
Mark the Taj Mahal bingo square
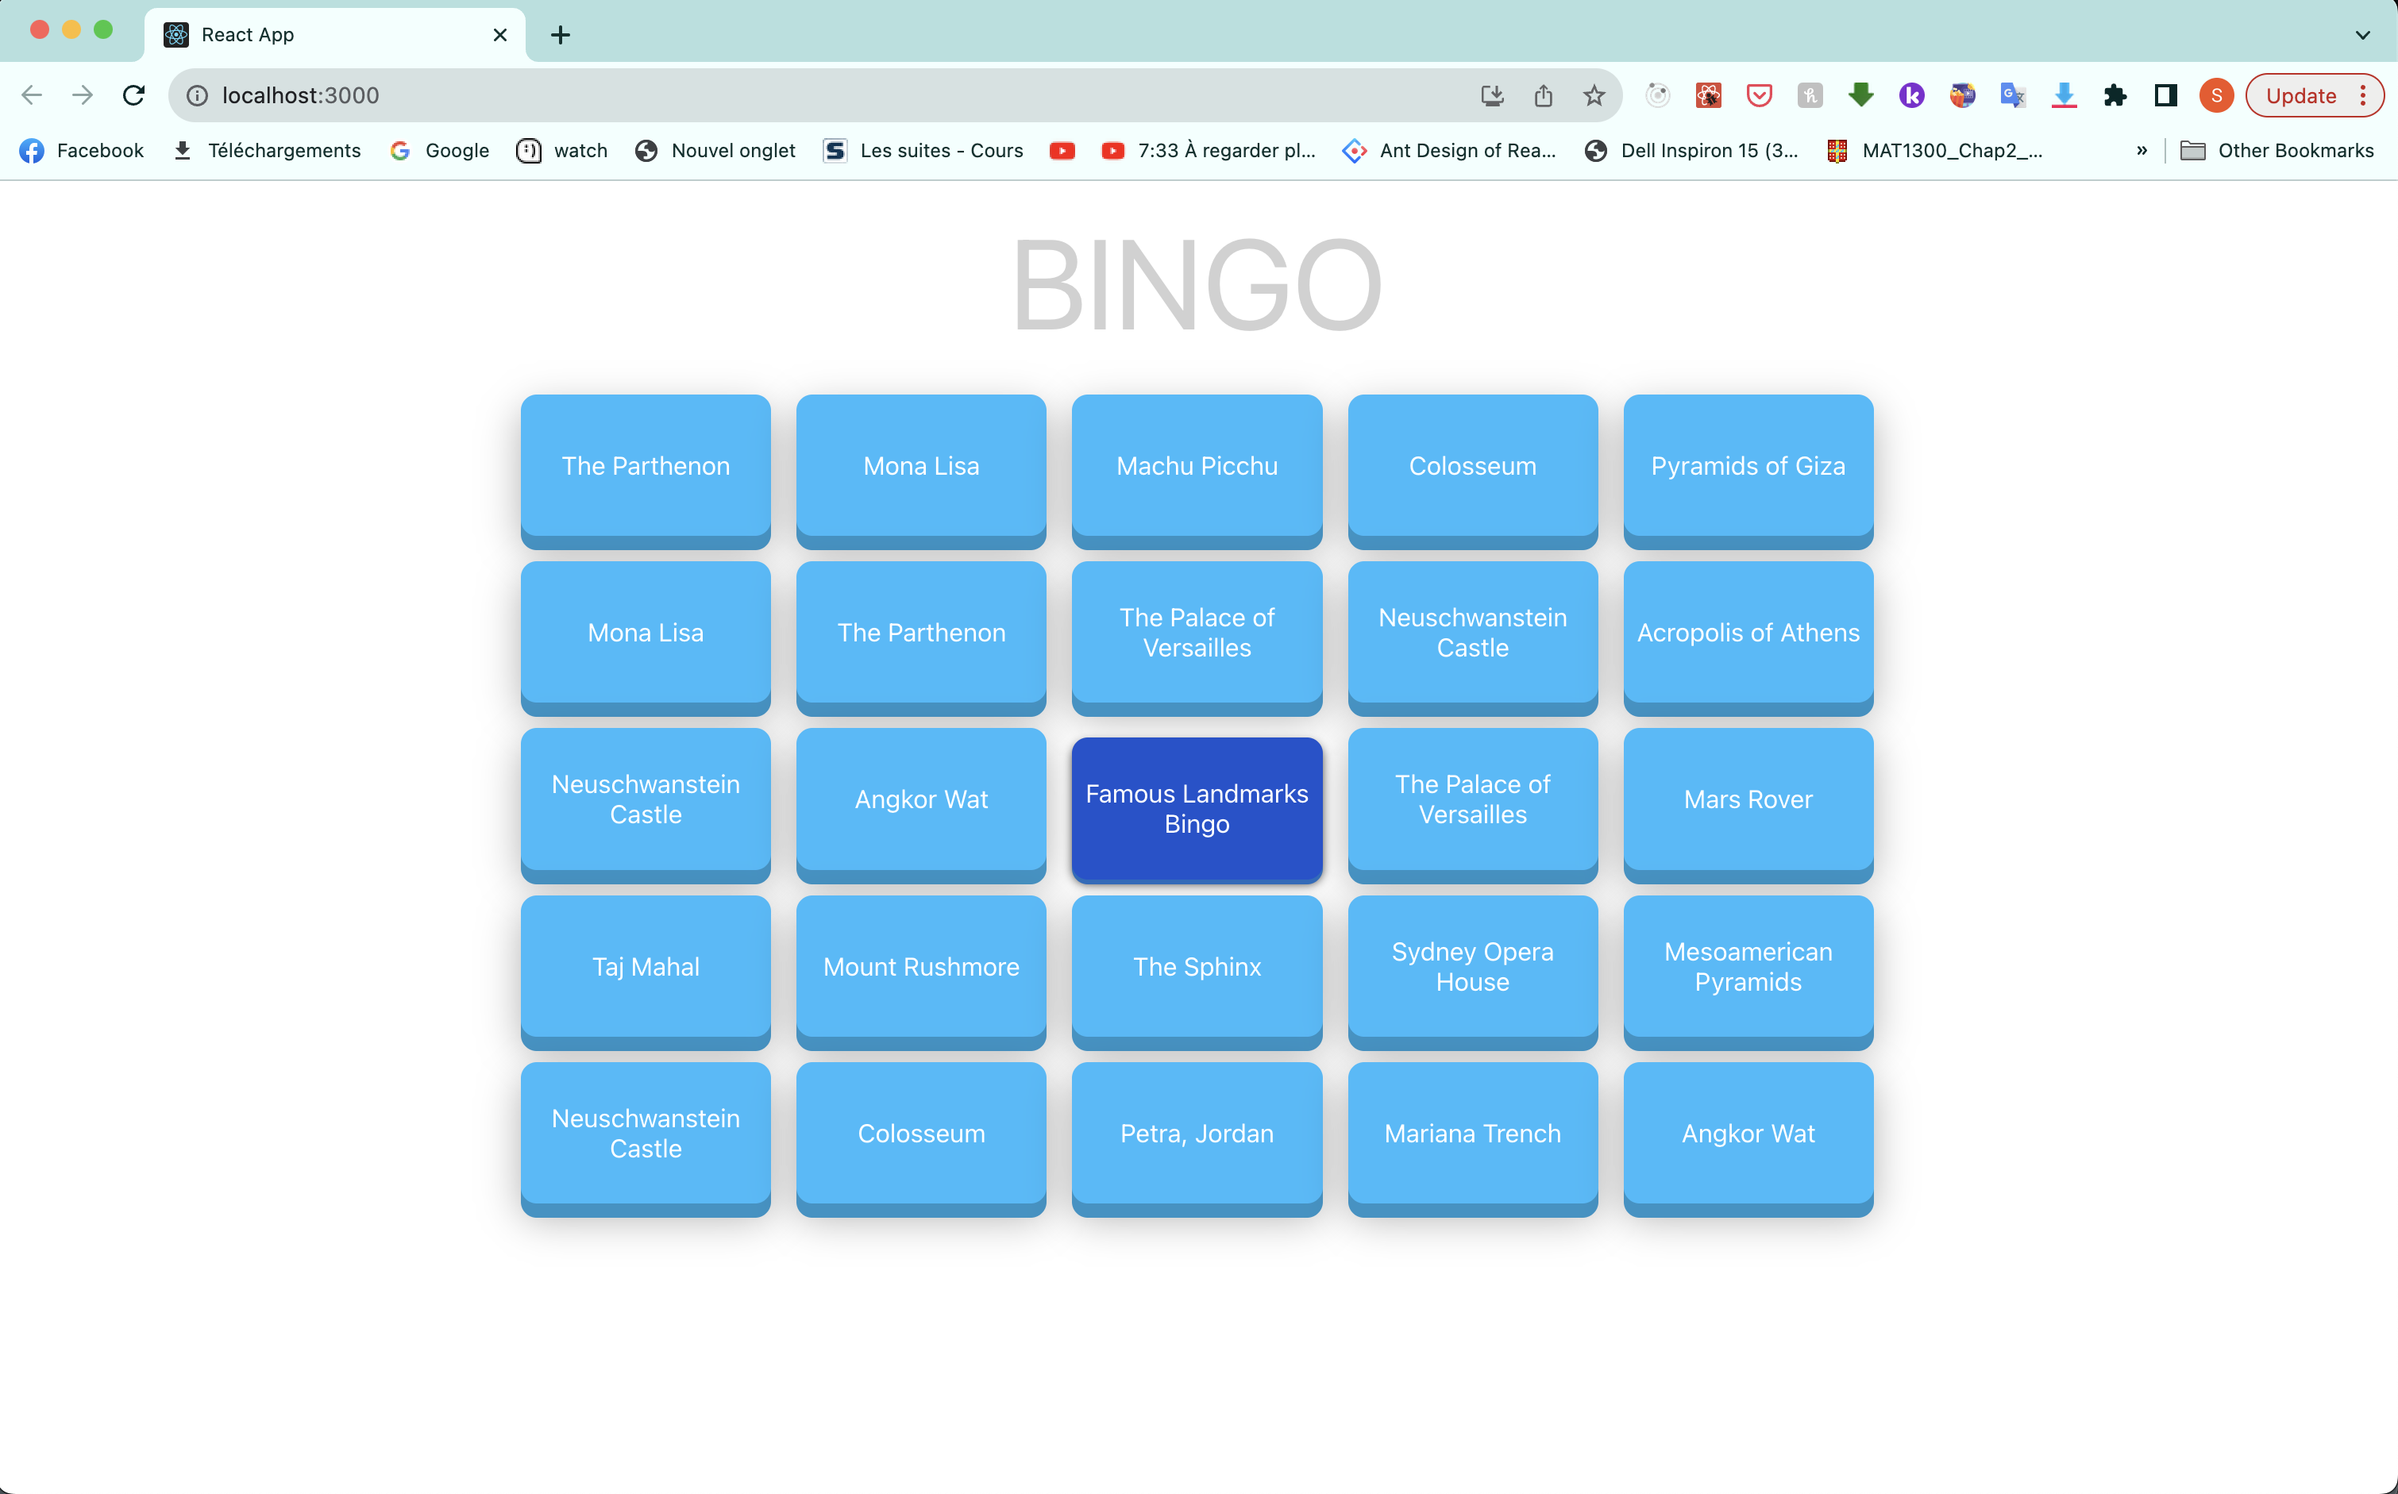[646, 966]
